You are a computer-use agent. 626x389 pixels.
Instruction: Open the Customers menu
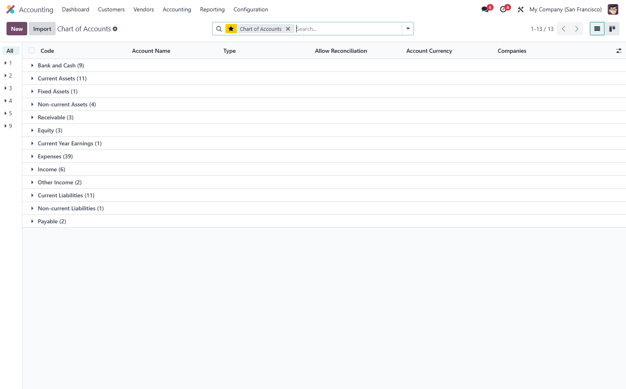pyautogui.click(x=111, y=9)
